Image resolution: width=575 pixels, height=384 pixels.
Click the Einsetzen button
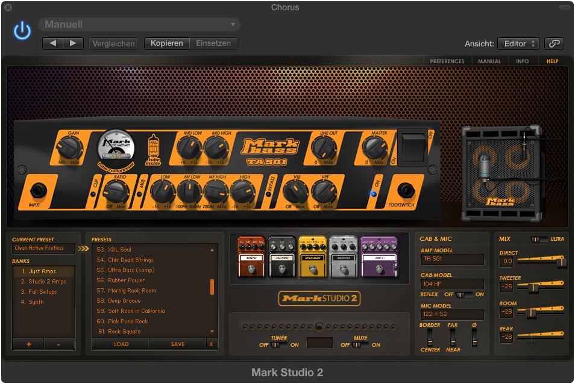click(x=213, y=43)
